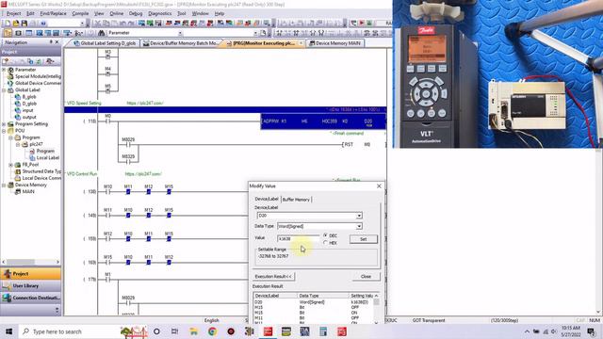This screenshot has height=339, width=603.
Task: Open the Diagnostics menu
Action: 159,13
